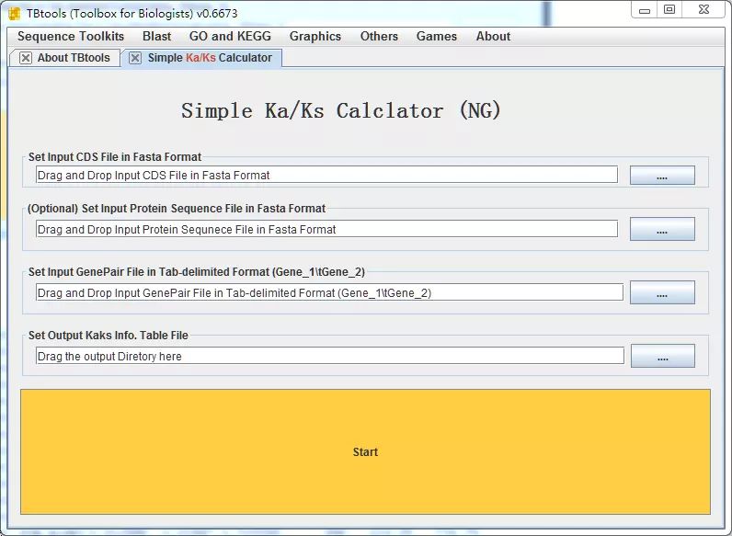Close the About TBtools tab
Screen dimensions: 732x536
26,58
